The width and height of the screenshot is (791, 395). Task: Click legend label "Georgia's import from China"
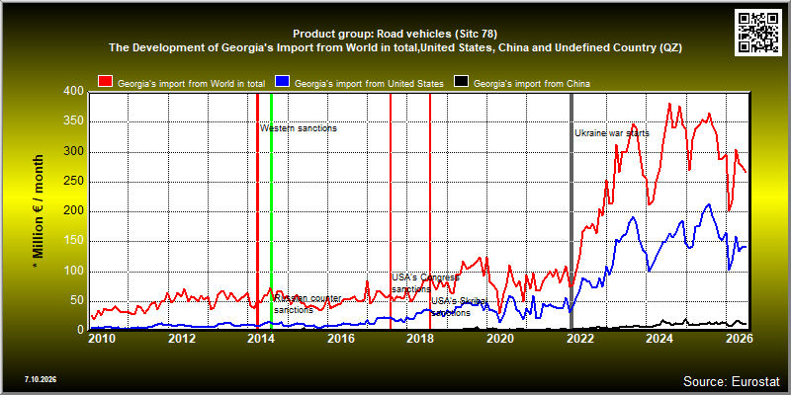point(532,84)
